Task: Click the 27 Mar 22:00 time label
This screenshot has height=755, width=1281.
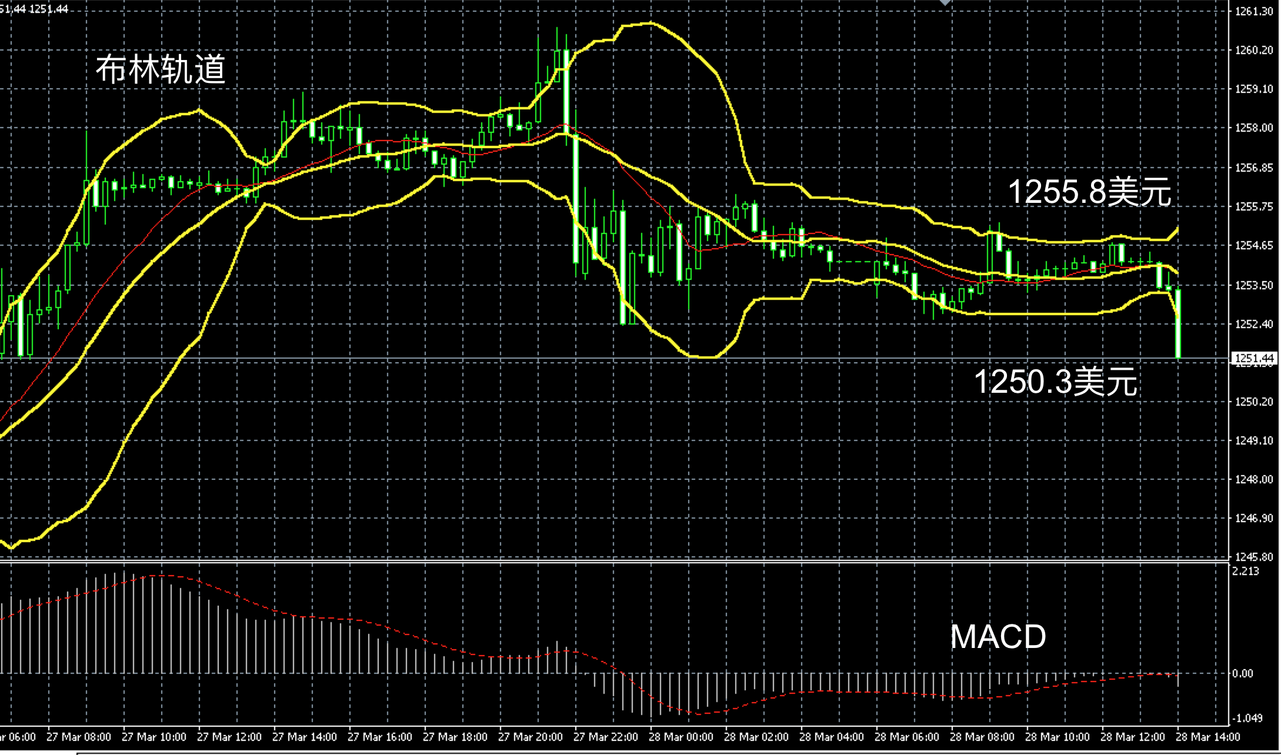Action: click(x=605, y=737)
